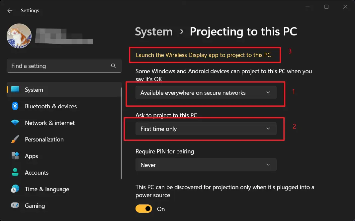355x221 pixels.
Task: Disable projection when plugged into power source
Action: point(143,209)
